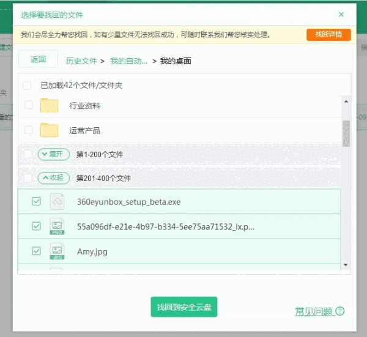
Task: Select the 我的桌面 breadcrumb text
Action: 176,61
